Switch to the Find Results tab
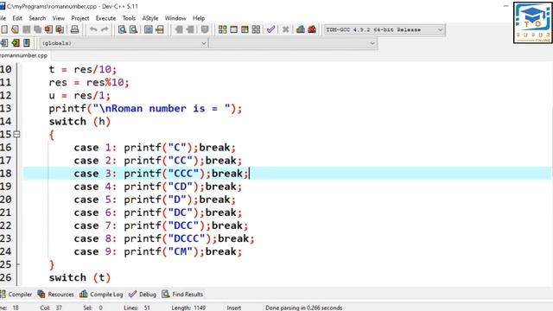553x311 pixels. point(182,294)
